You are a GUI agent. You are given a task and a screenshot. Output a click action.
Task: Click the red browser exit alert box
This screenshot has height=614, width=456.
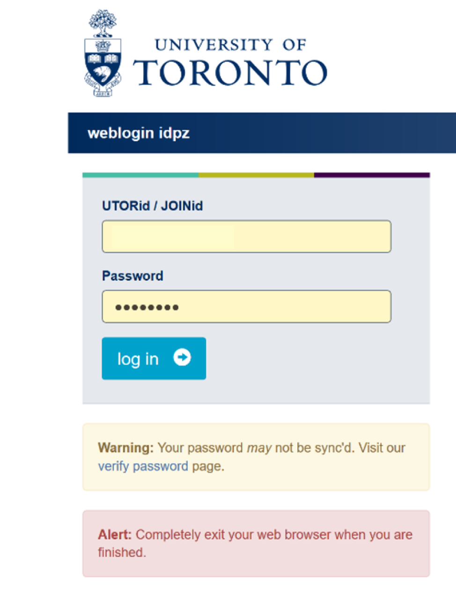(256, 543)
